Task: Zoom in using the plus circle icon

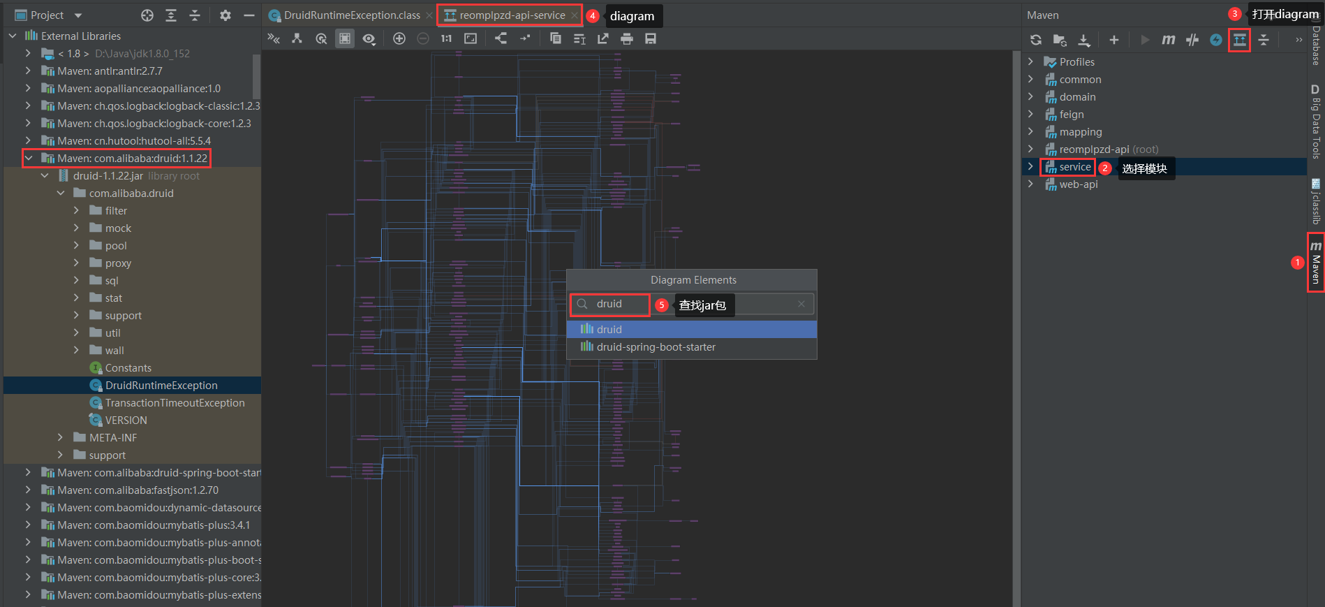Action: click(x=399, y=38)
